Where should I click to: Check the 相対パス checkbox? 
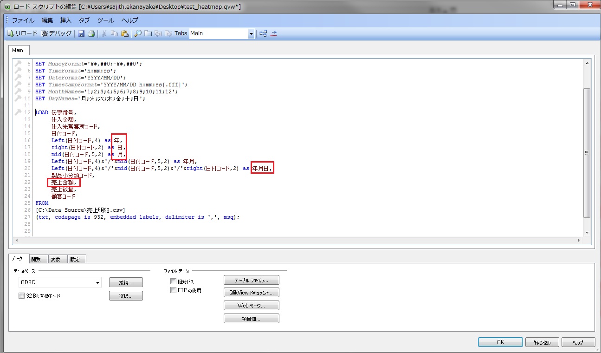click(x=174, y=281)
